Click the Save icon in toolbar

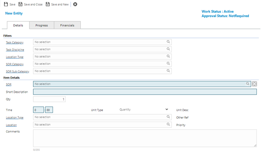coord(6,4)
